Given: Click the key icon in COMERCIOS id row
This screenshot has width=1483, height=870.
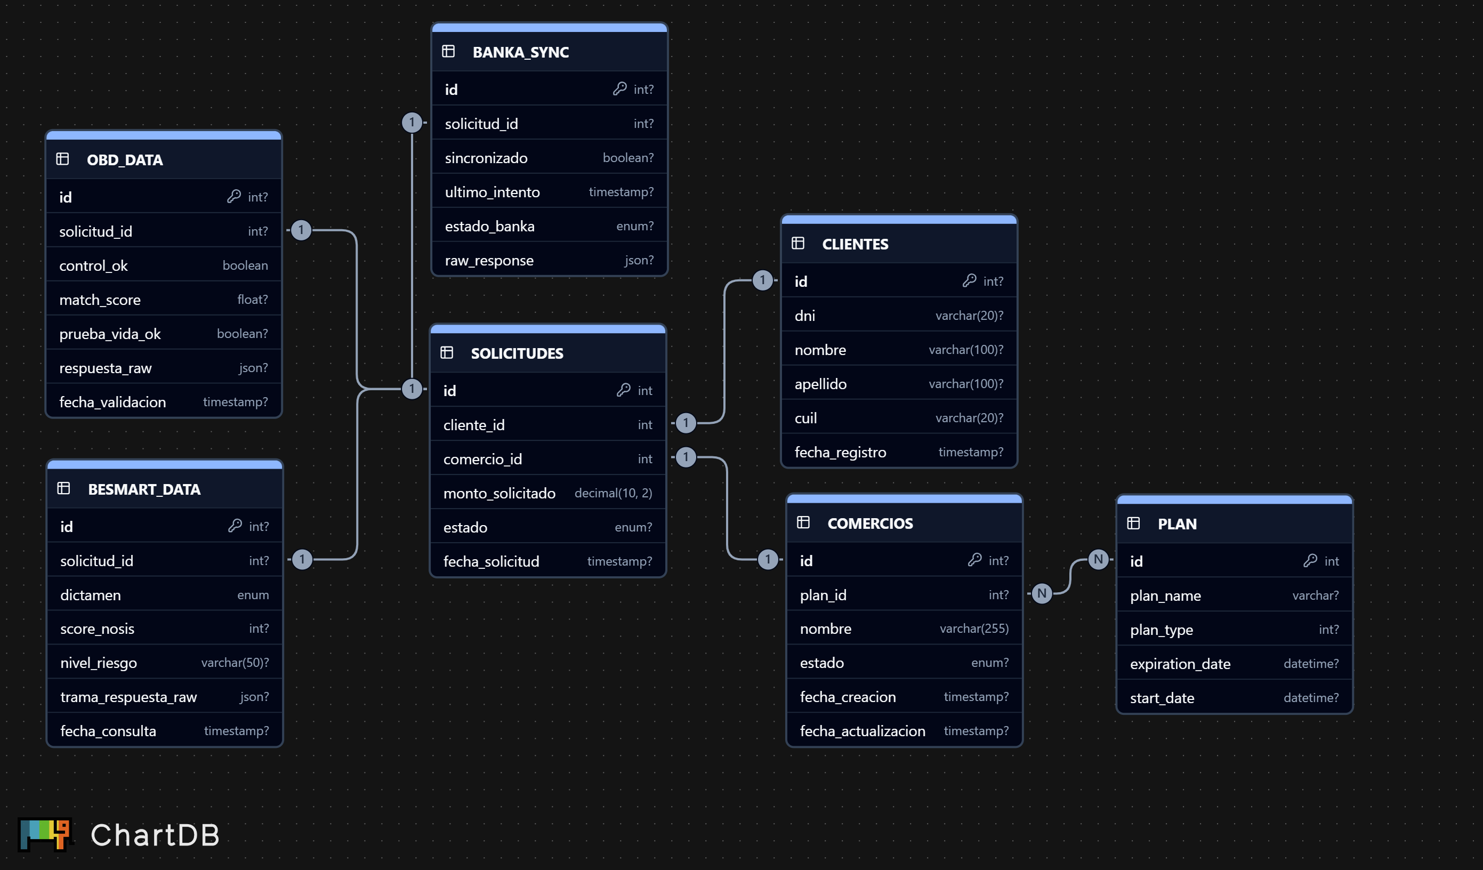Looking at the screenshot, I should pyautogui.click(x=974, y=560).
